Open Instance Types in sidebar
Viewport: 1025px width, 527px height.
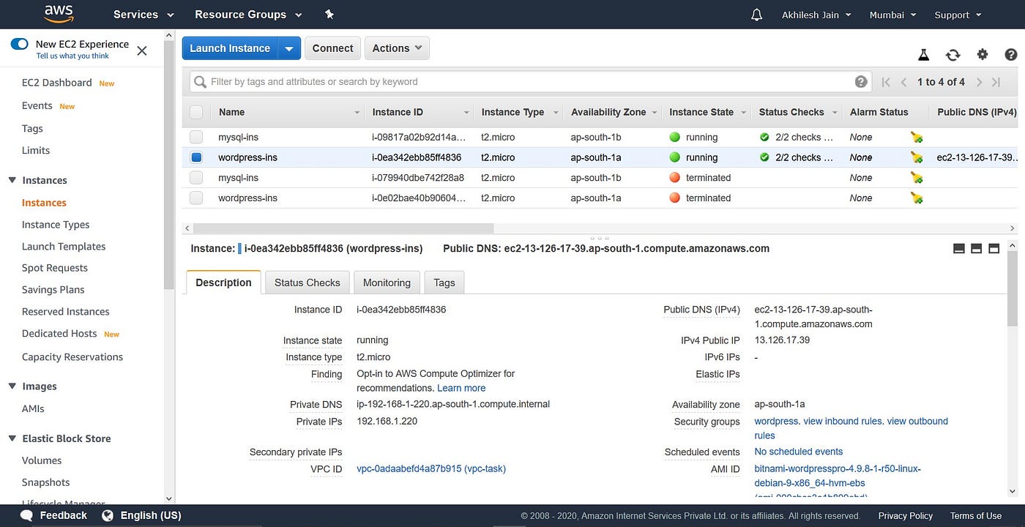56,225
